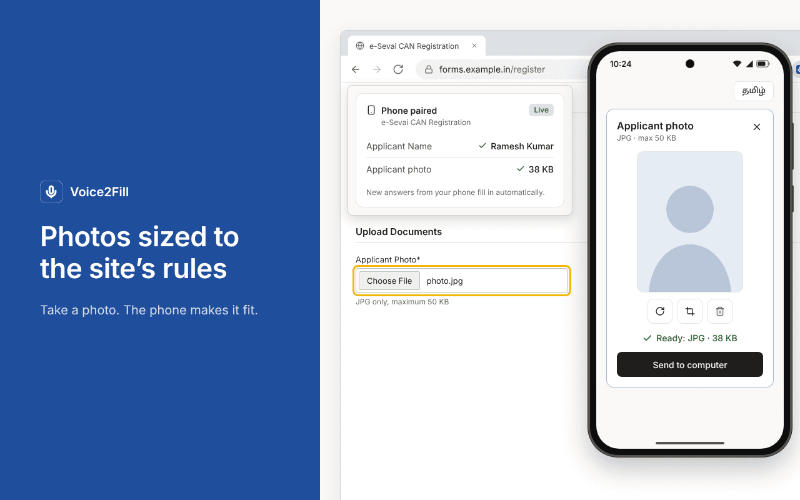Click the globe icon on the browser tab
The height and width of the screenshot is (500, 800).
click(360, 46)
